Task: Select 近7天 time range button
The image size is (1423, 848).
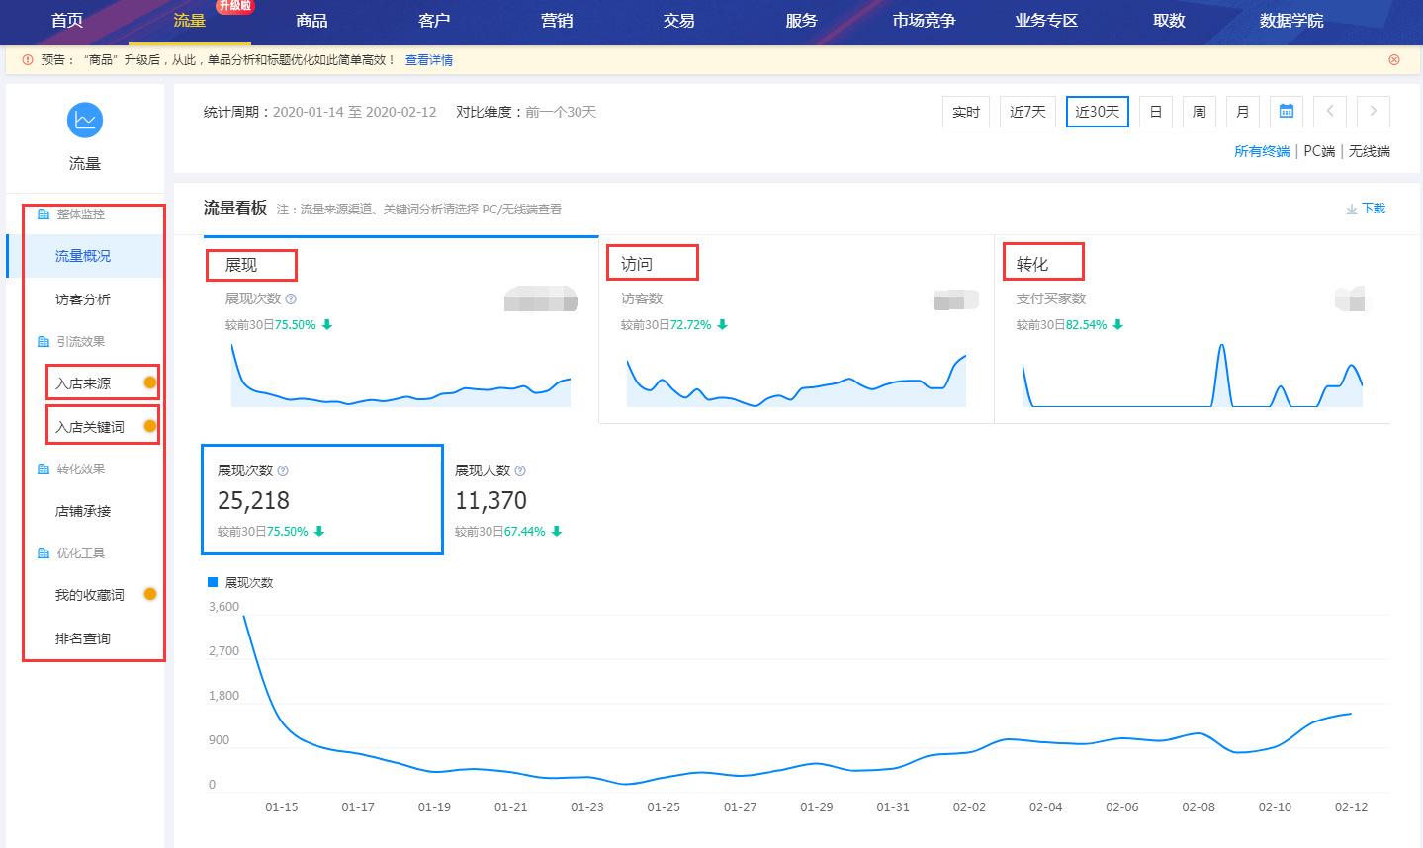Action: 1028,112
